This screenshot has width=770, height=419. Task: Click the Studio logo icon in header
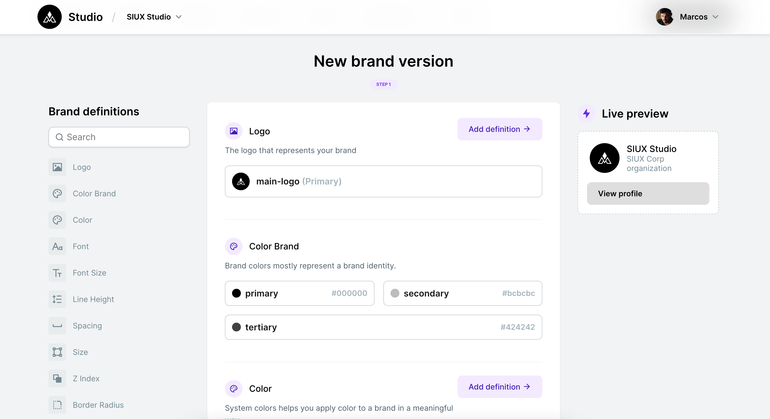pyautogui.click(x=49, y=17)
